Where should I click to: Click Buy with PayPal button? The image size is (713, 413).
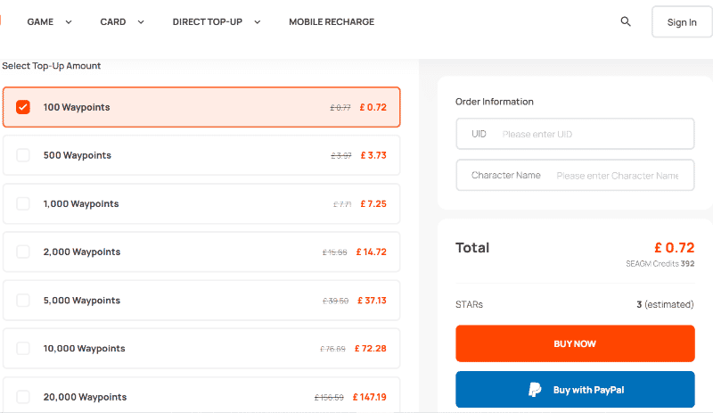click(x=575, y=389)
